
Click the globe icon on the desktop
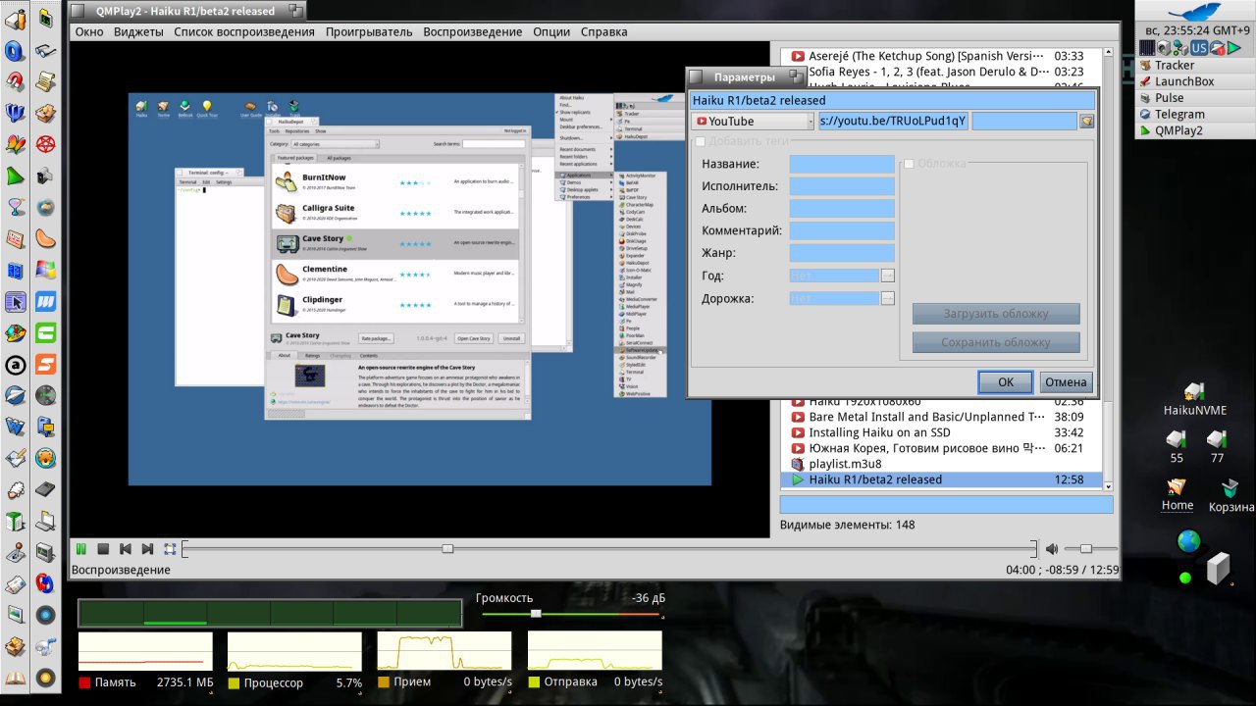tap(1188, 541)
